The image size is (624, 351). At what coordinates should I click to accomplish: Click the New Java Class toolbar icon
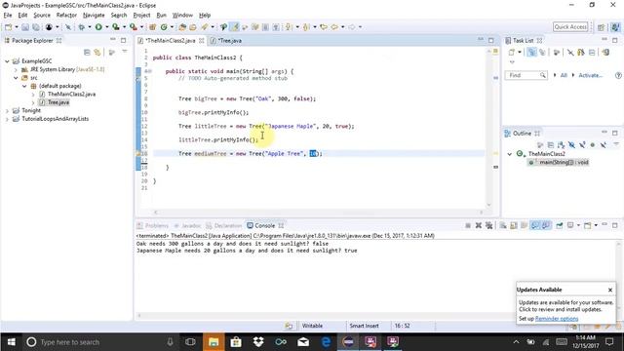tap(164, 27)
